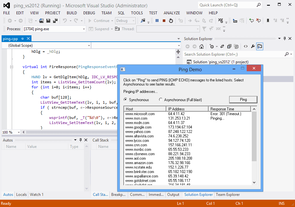This screenshot has width=295, height=207.
Task: Close the ping.cpp tab
Action: (28, 38)
